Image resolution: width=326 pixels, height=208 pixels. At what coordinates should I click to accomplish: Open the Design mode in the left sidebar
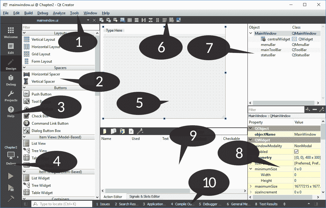(11, 64)
